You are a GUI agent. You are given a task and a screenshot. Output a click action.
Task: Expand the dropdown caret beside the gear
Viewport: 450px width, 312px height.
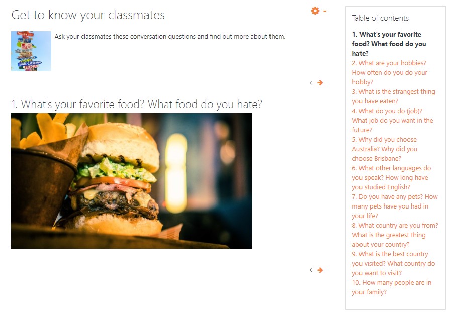coord(325,11)
